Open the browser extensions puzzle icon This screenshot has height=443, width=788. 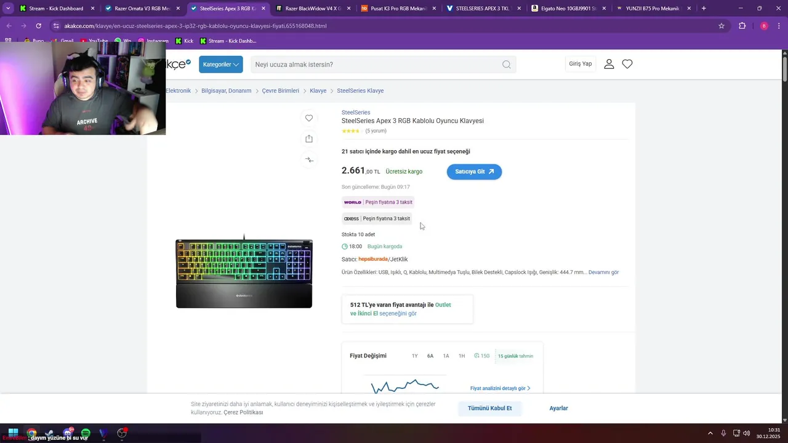coord(742,26)
